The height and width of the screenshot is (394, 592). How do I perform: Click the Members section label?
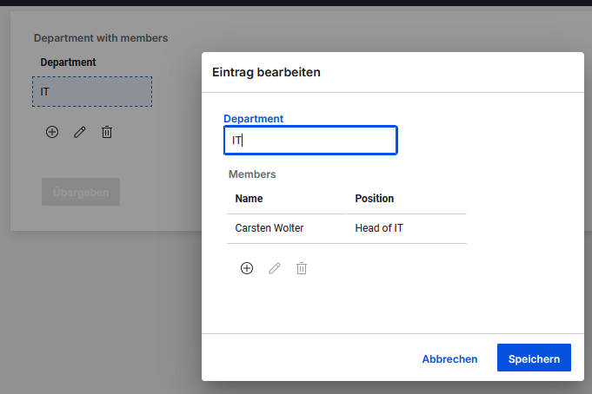click(x=252, y=174)
